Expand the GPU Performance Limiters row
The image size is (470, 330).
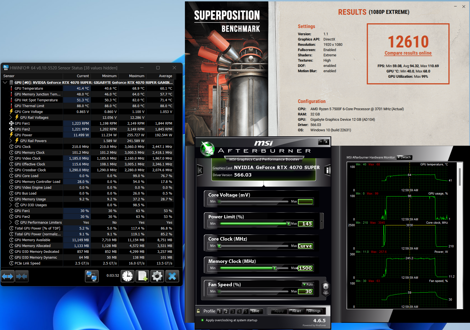click(x=11, y=222)
